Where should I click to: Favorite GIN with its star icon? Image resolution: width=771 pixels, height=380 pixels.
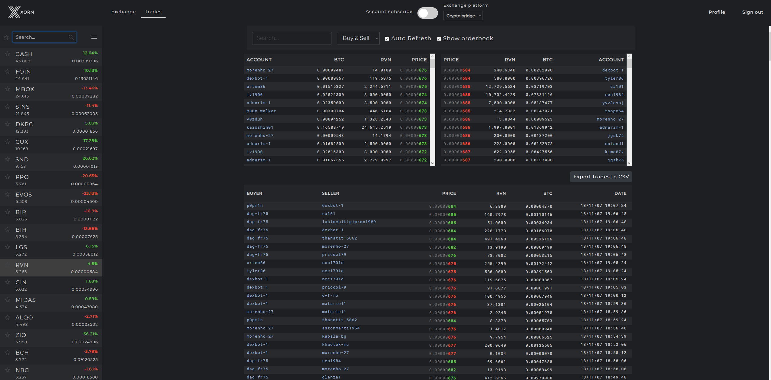click(x=8, y=282)
